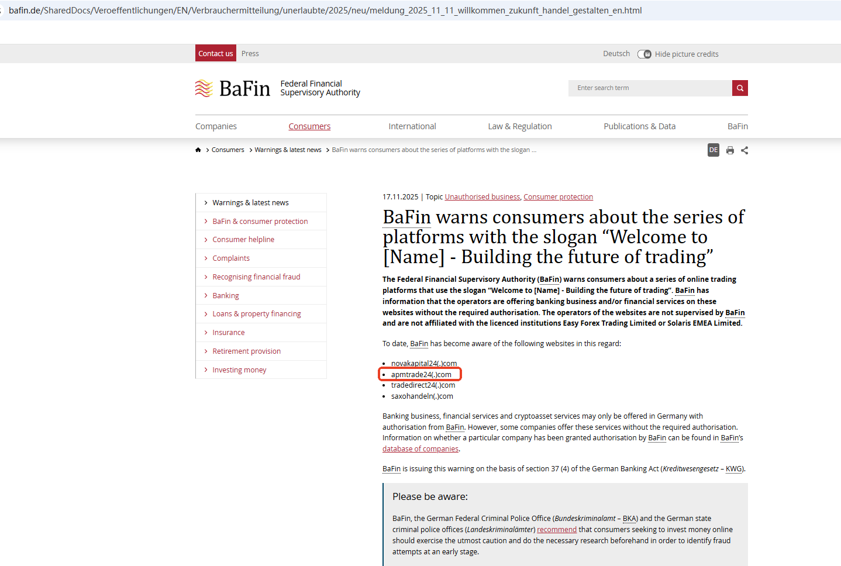Expand Insurance sidebar item

[261, 333]
